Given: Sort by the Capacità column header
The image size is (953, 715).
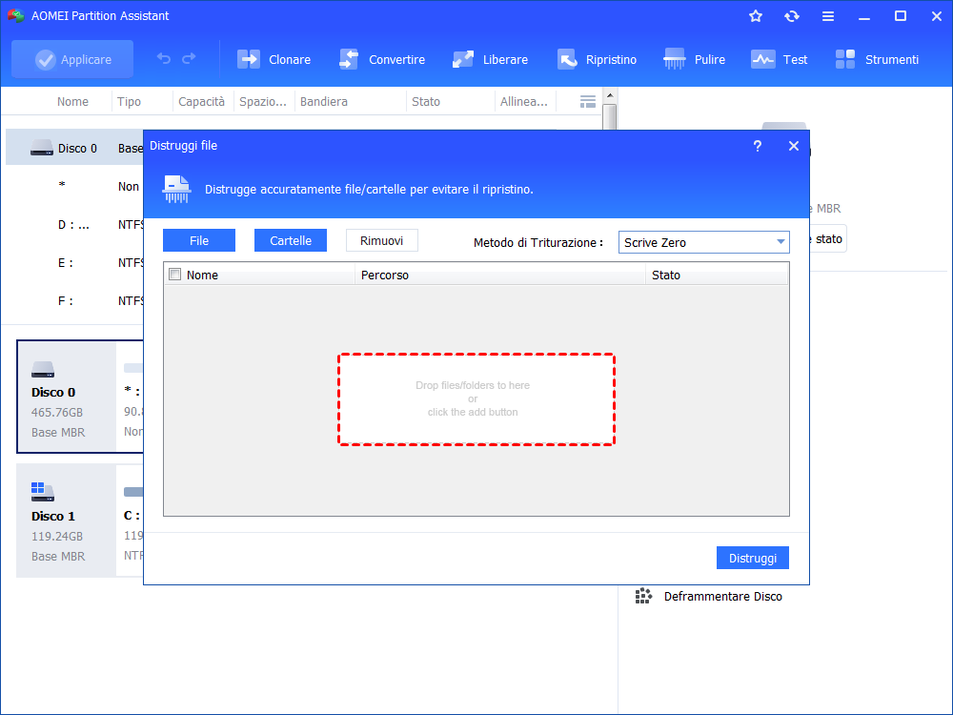Looking at the screenshot, I should [x=202, y=102].
